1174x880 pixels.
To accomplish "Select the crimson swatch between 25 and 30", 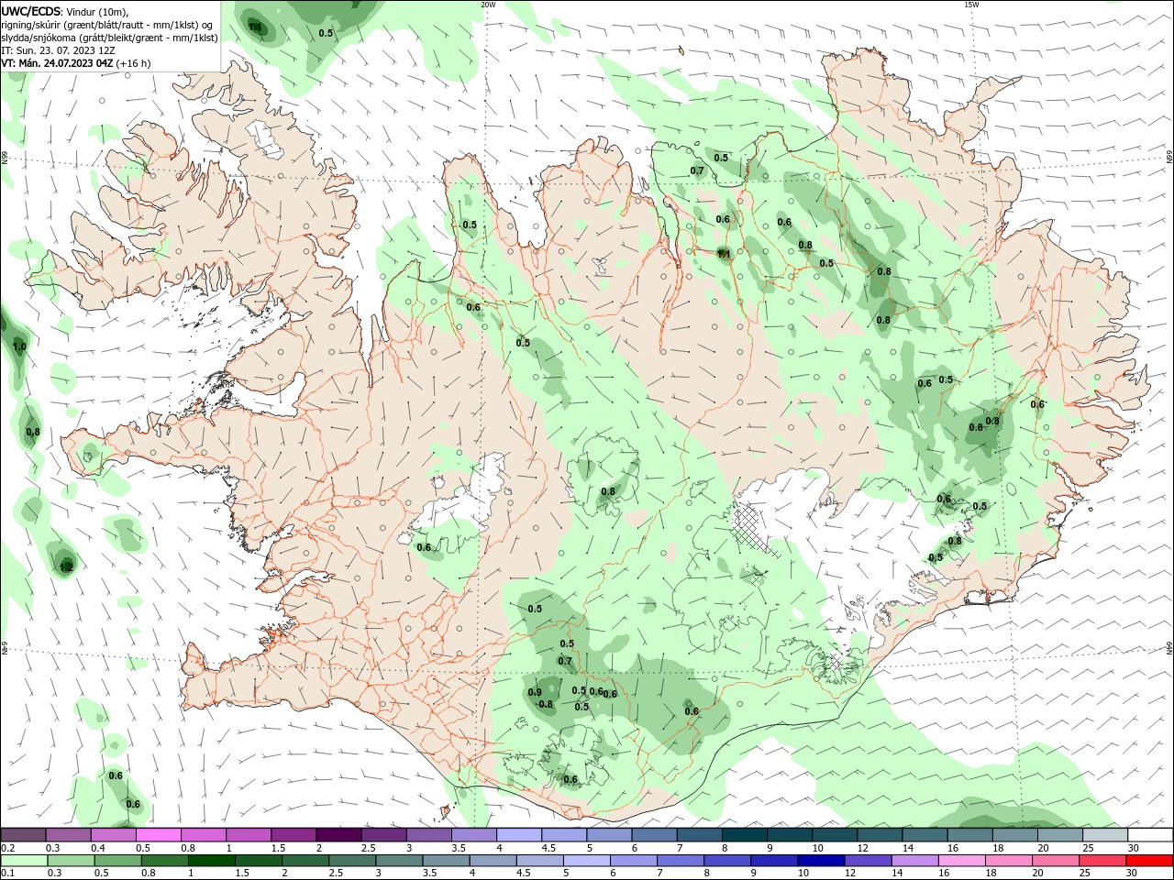I will (x=1103, y=861).
